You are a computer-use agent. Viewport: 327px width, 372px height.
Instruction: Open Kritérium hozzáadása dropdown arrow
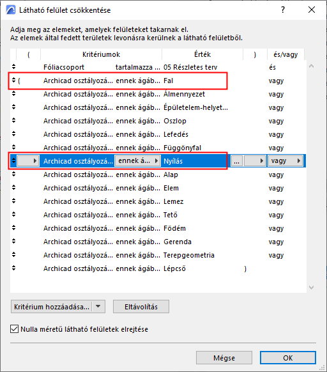tap(98, 307)
